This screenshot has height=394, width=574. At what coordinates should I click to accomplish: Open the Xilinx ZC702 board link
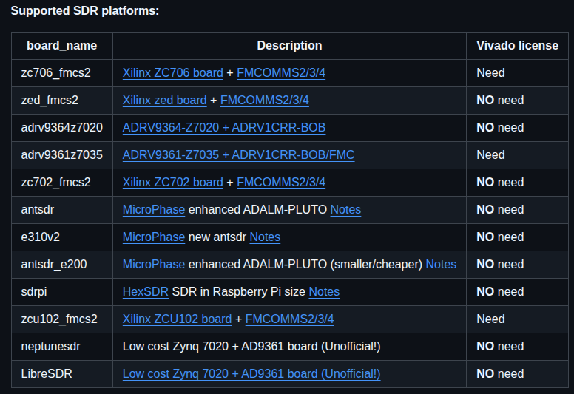coord(173,182)
